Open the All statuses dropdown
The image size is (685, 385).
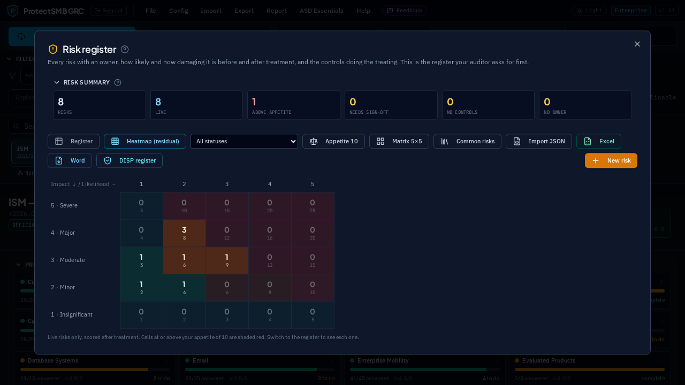pos(244,141)
